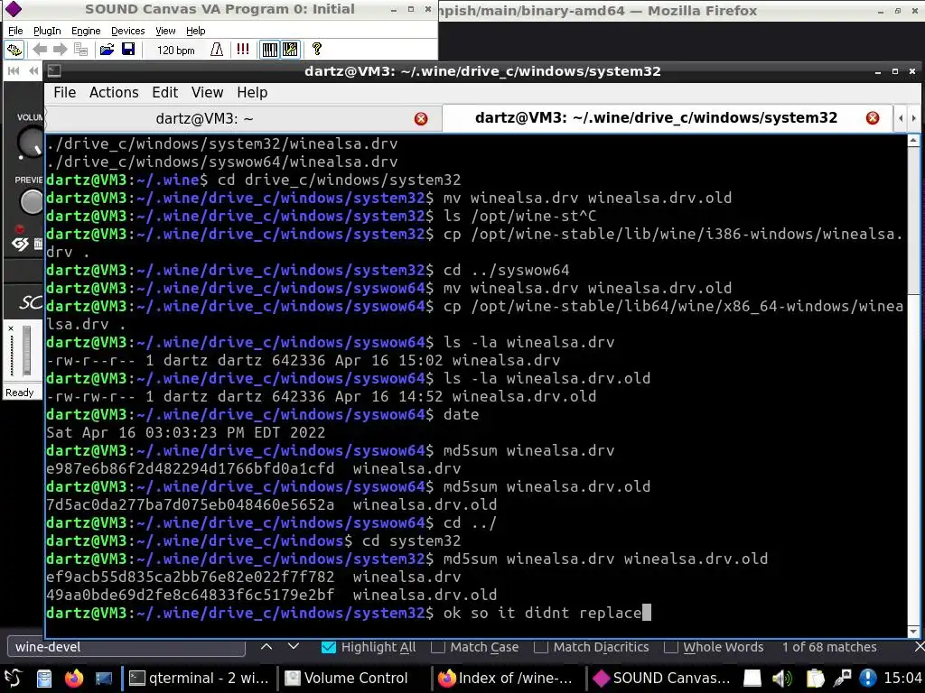Open the file manager icon in taskbar

click(x=44, y=679)
